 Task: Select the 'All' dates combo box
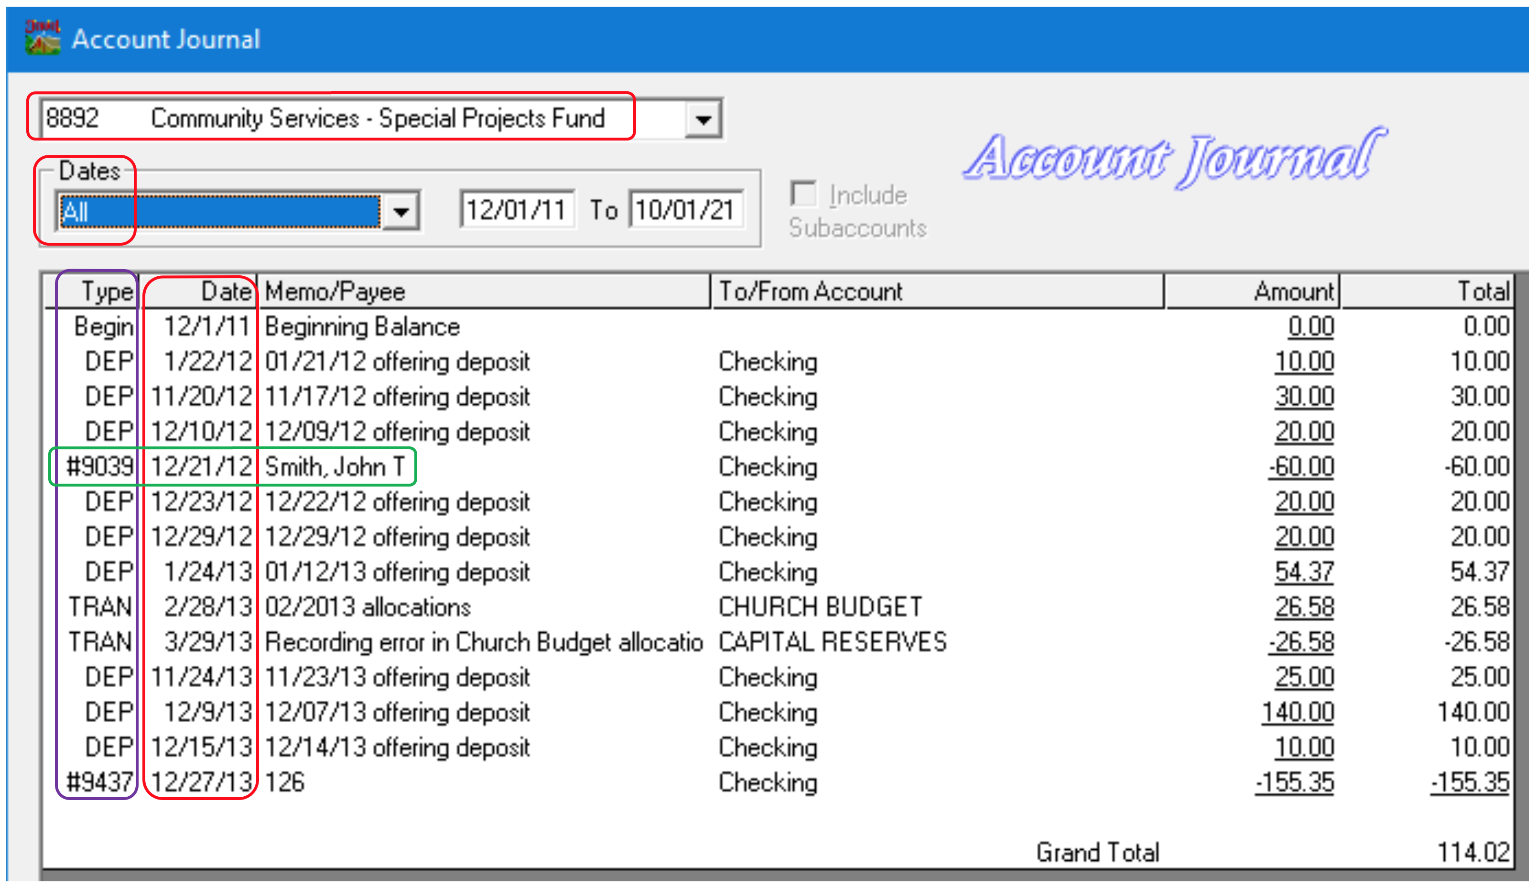coord(219,212)
